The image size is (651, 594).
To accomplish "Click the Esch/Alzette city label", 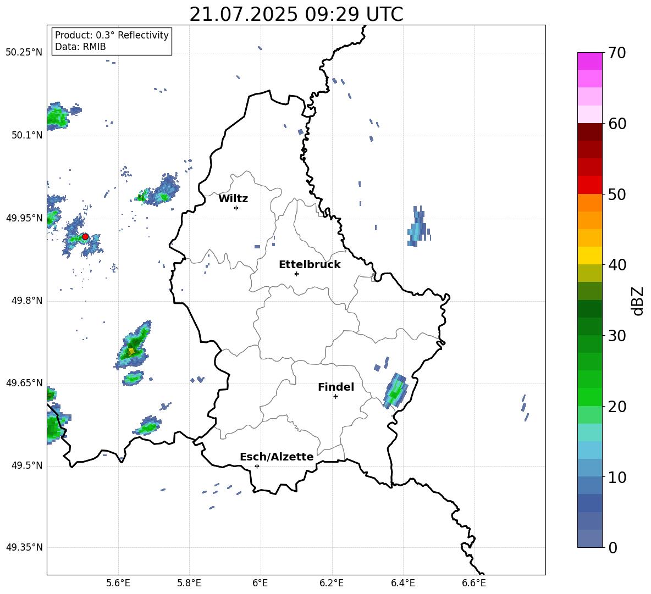I will 277,457.
